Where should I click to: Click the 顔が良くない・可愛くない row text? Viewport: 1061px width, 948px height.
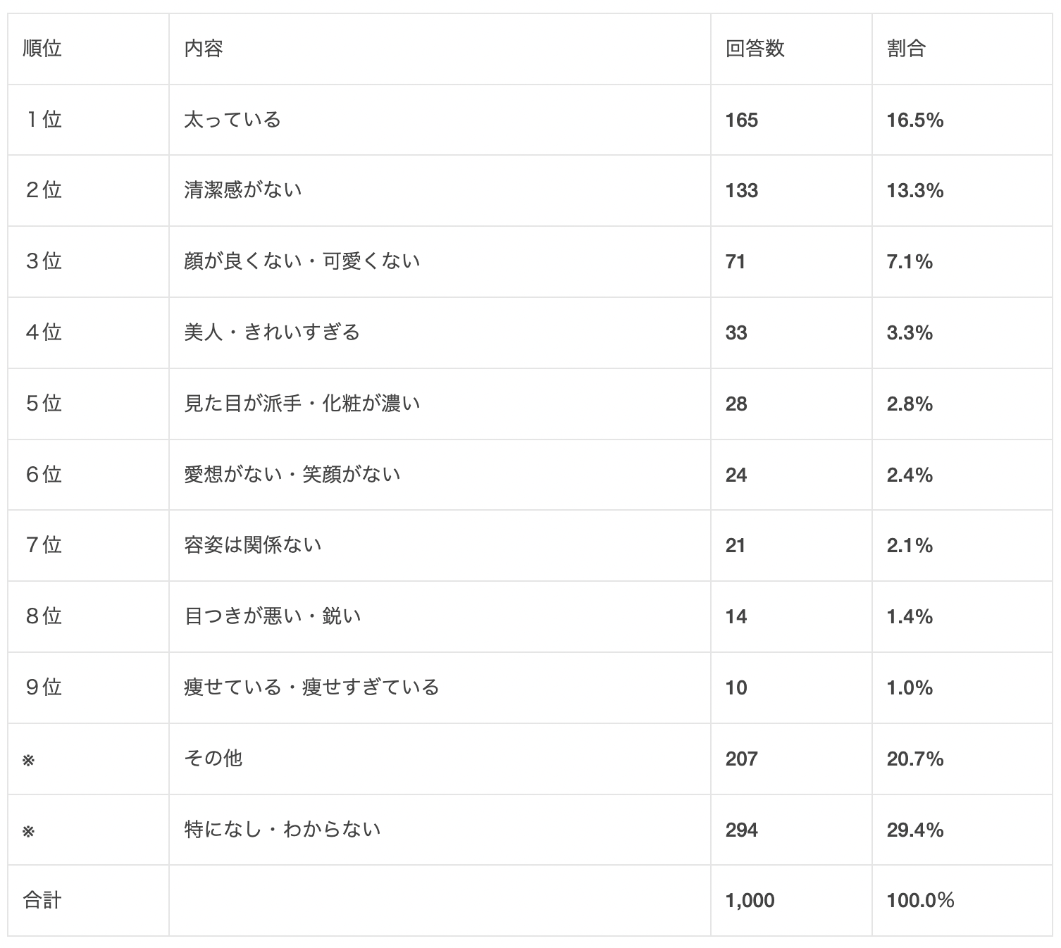tap(302, 261)
